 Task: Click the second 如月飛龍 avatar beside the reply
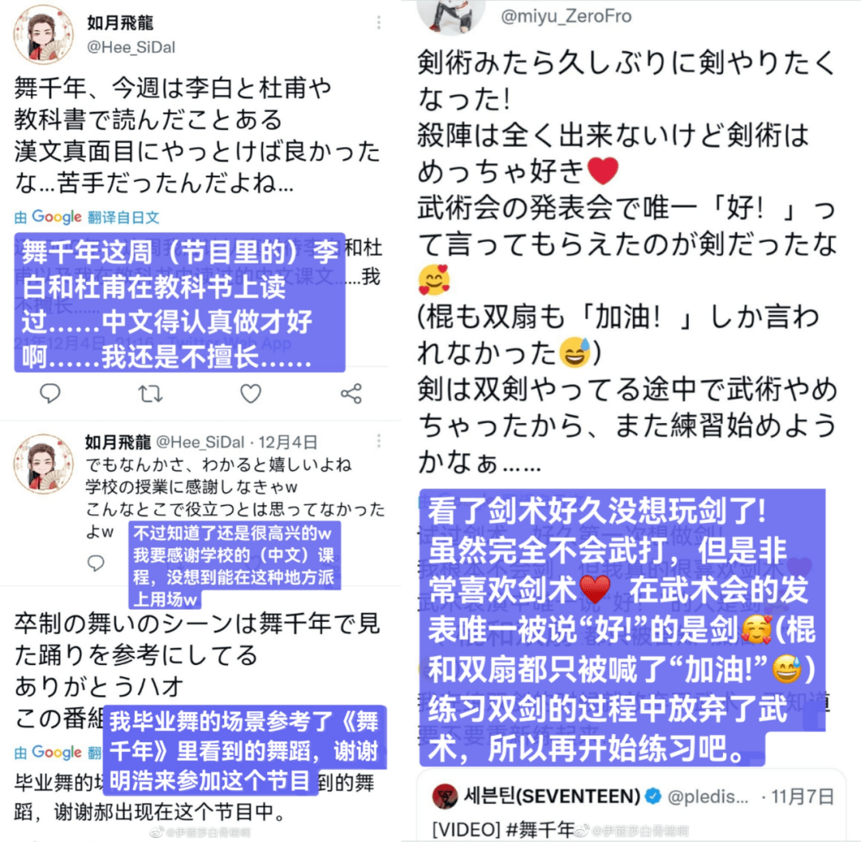(43, 464)
